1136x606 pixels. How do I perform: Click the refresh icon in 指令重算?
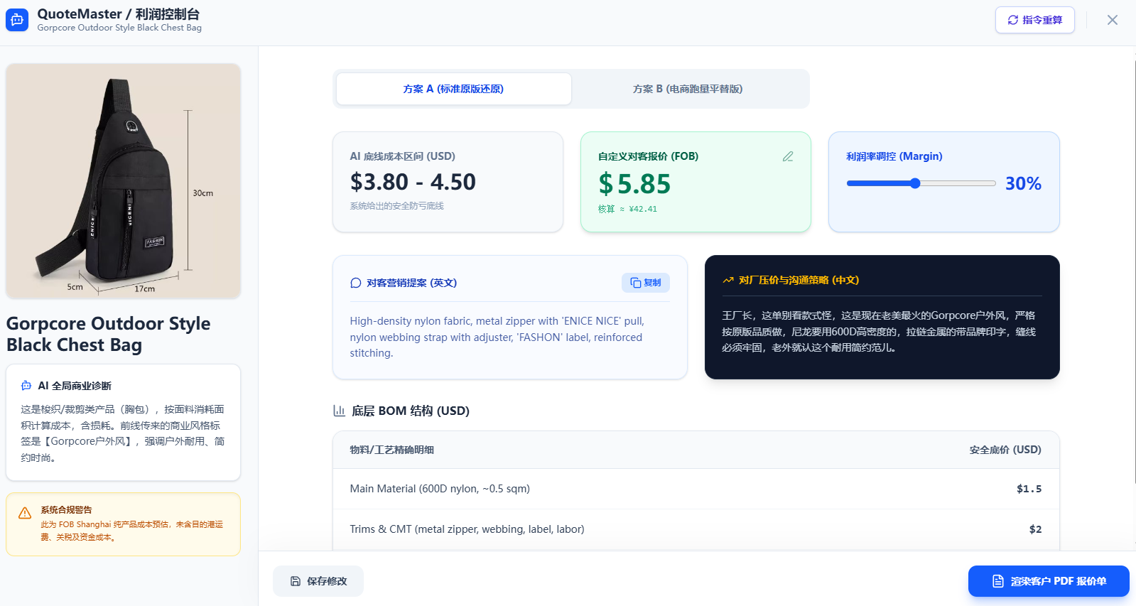pyautogui.click(x=1013, y=20)
